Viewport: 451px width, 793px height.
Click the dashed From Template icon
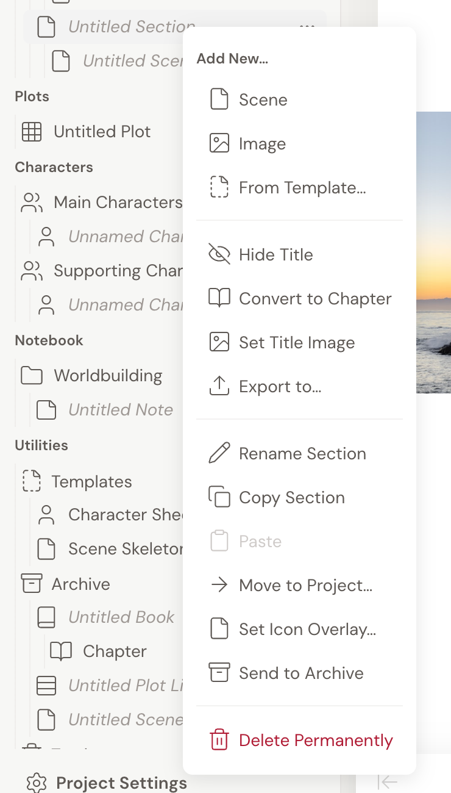point(219,187)
